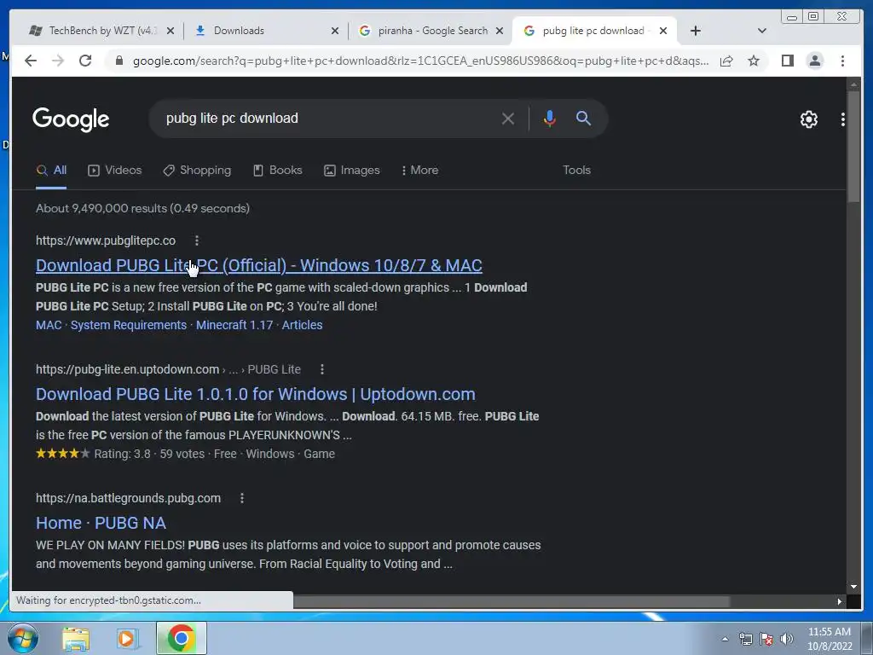Switch to Videos results
Screen dimensions: 873x655
point(115,171)
